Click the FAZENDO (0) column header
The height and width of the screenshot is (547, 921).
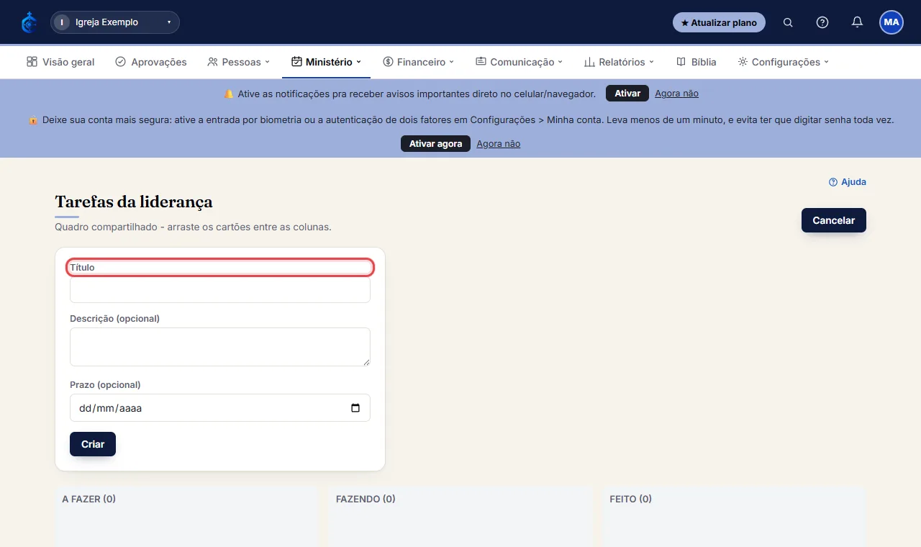366,499
